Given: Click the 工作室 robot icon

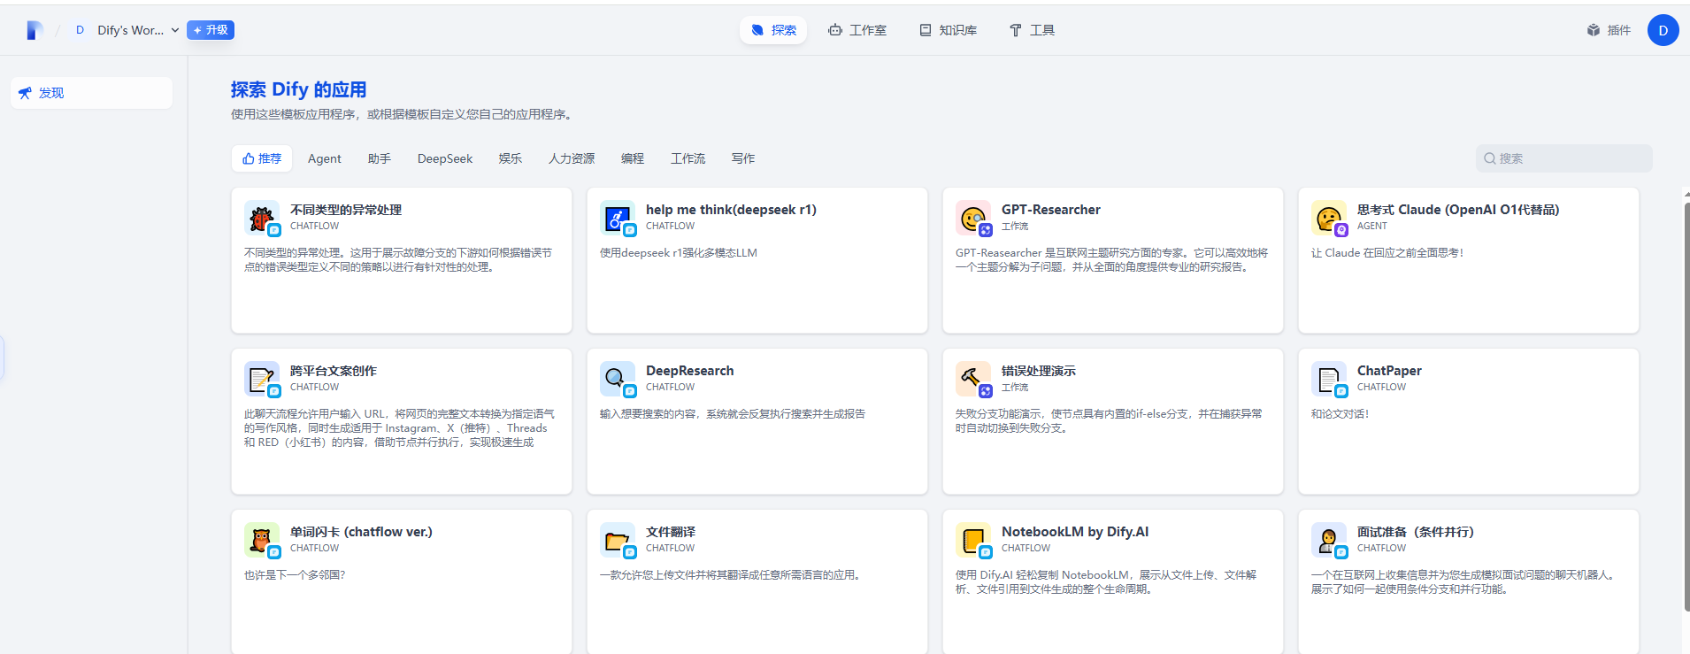Looking at the screenshot, I should pos(835,30).
